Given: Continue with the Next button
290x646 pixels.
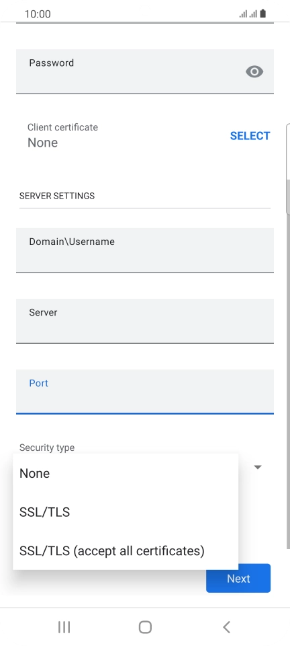Looking at the screenshot, I should click(x=238, y=579).
